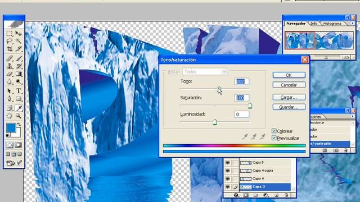Hide the Capa 4 layer
The height and width of the screenshot is (202, 360).
tap(227, 178)
